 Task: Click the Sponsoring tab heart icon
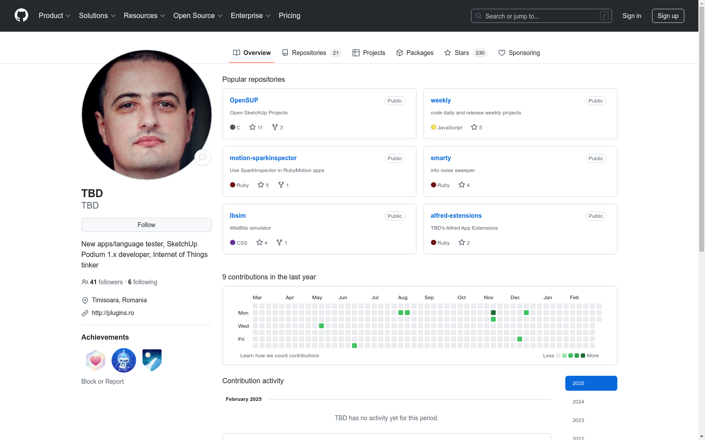click(502, 53)
